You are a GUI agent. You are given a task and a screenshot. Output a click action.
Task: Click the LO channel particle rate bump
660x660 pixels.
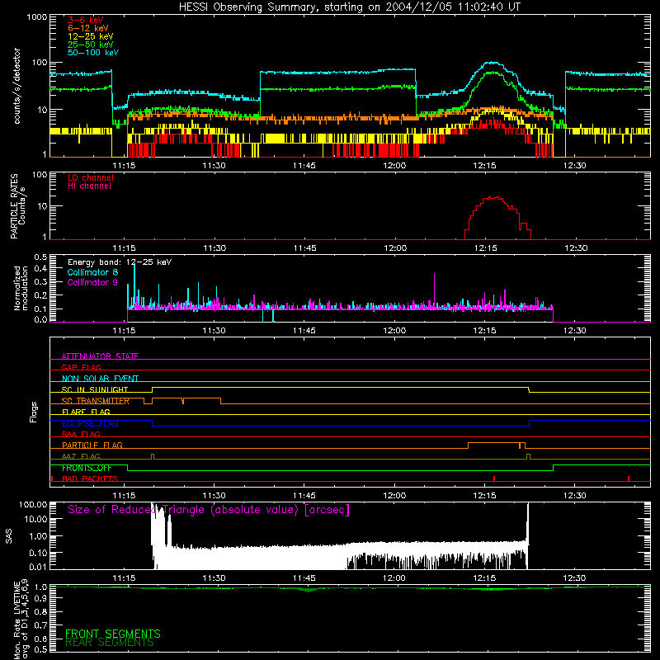coord(497,217)
